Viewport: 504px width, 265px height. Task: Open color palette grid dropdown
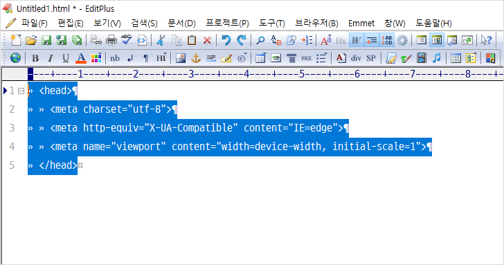coord(96,58)
